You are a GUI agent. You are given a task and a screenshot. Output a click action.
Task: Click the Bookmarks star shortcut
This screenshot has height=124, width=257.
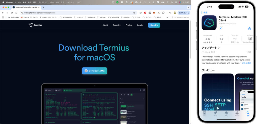14,17
